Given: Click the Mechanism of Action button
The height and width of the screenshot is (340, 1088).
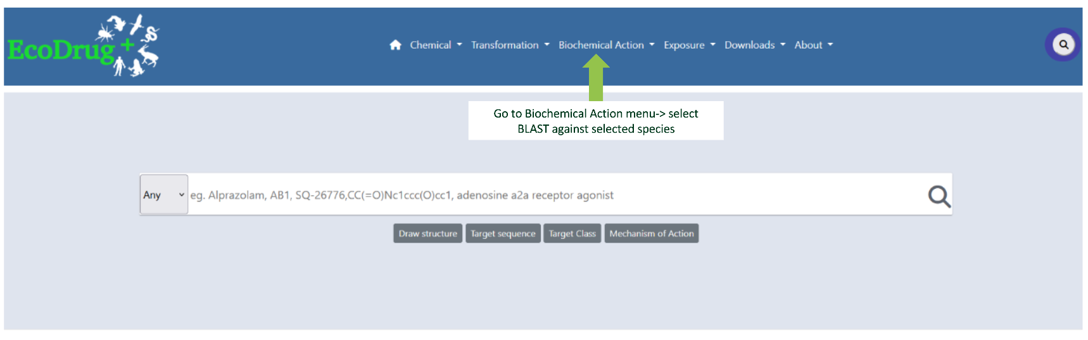Looking at the screenshot, I should (651, 233).
